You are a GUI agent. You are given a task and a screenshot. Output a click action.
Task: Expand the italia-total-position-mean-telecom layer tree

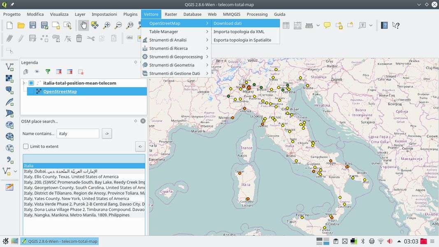tap(24, 83)
